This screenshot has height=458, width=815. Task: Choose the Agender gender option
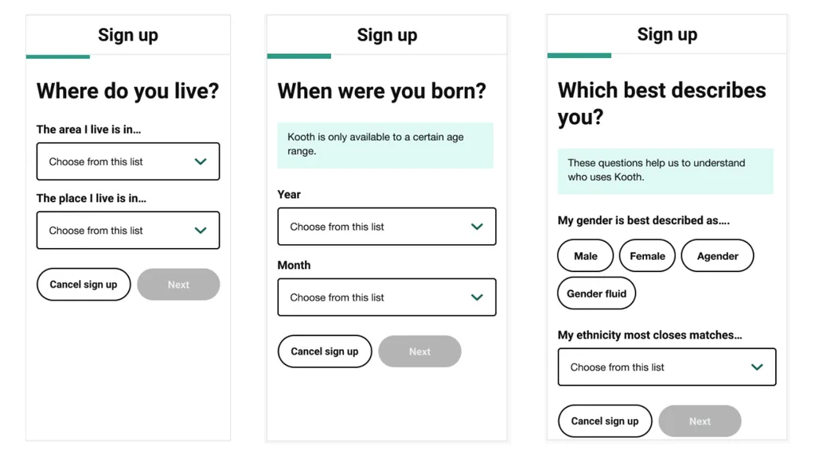tap(717, 255)
